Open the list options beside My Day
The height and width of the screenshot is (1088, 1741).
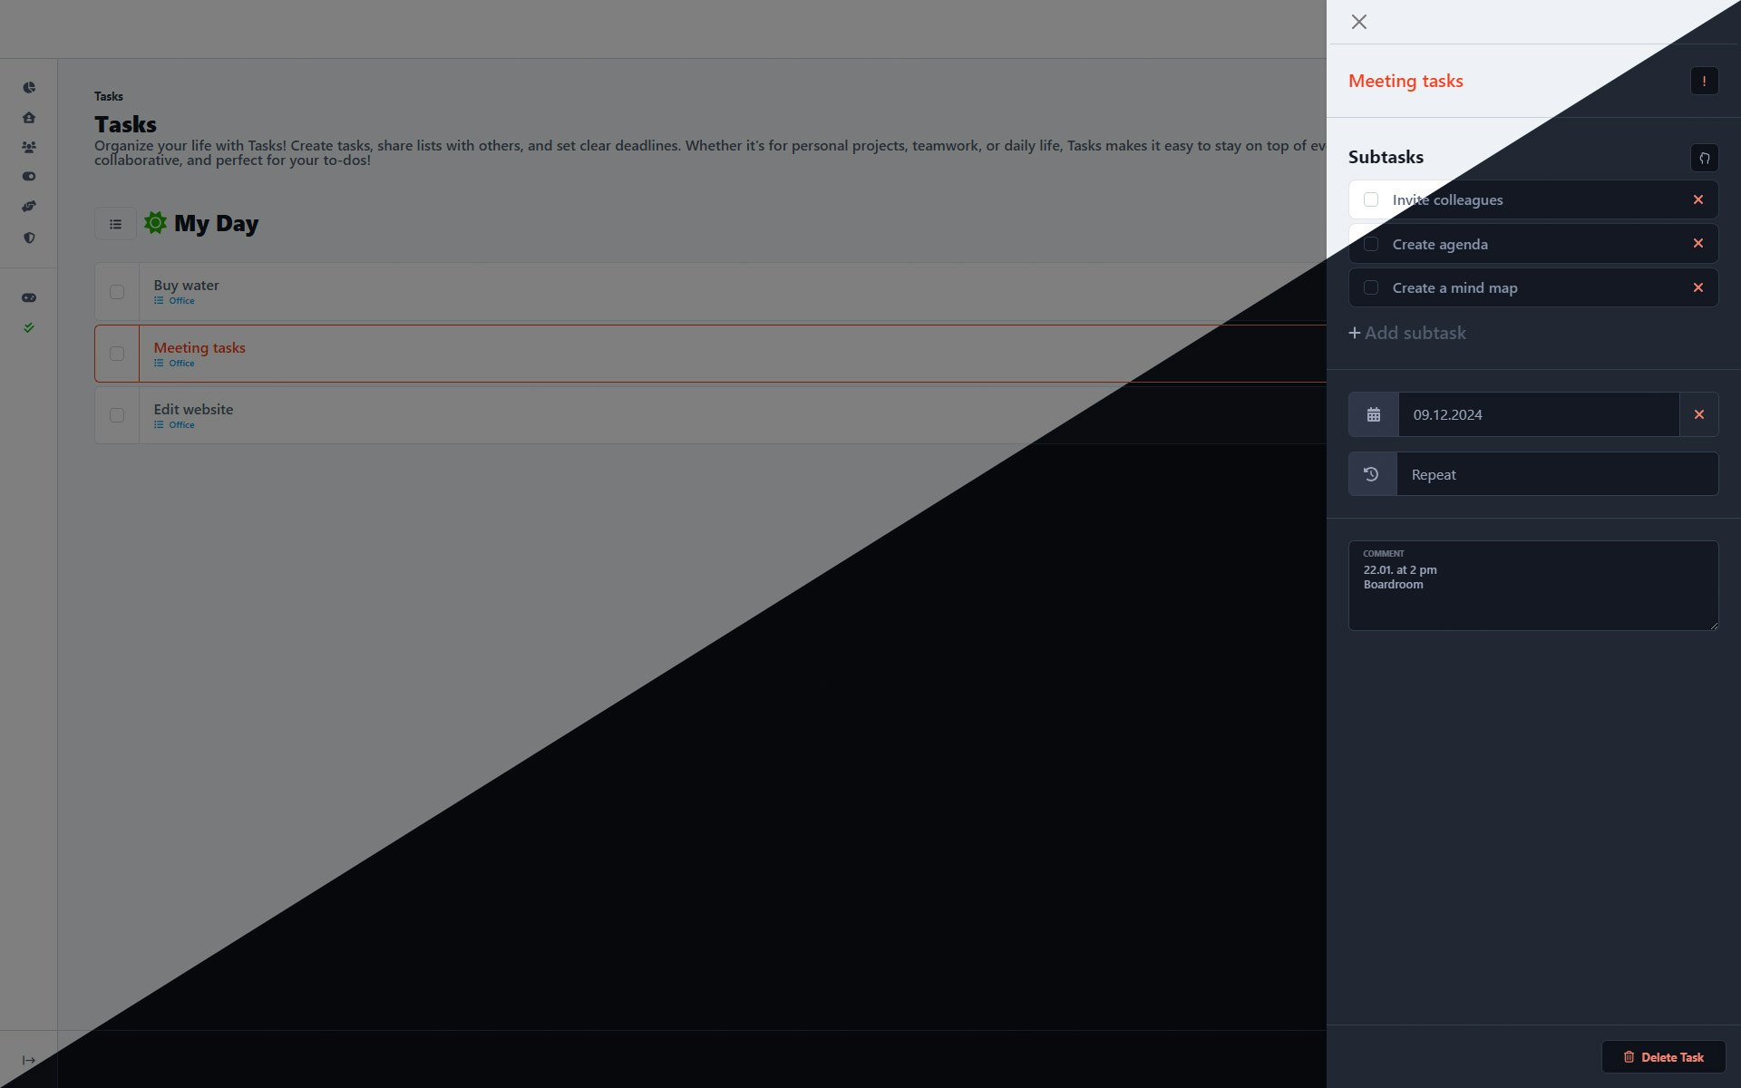(x=115, y=223)
